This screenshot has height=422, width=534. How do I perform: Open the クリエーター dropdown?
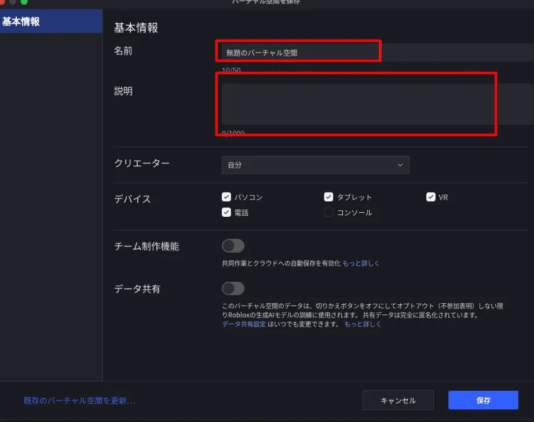coord(315,165)
